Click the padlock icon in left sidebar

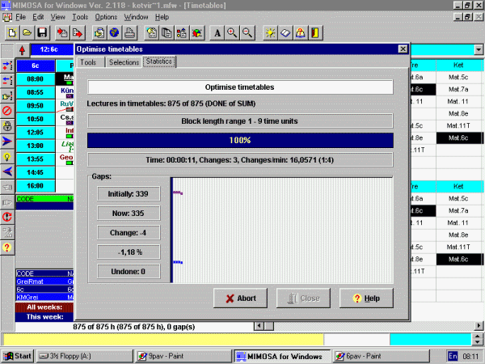click(7, 125)
